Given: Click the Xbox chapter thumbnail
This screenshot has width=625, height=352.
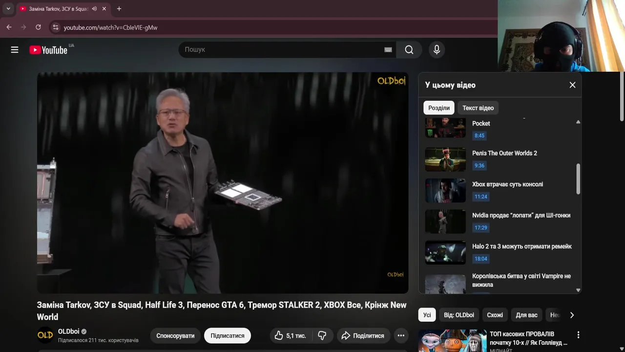Looking at the screenshot, I should [445, 190].
